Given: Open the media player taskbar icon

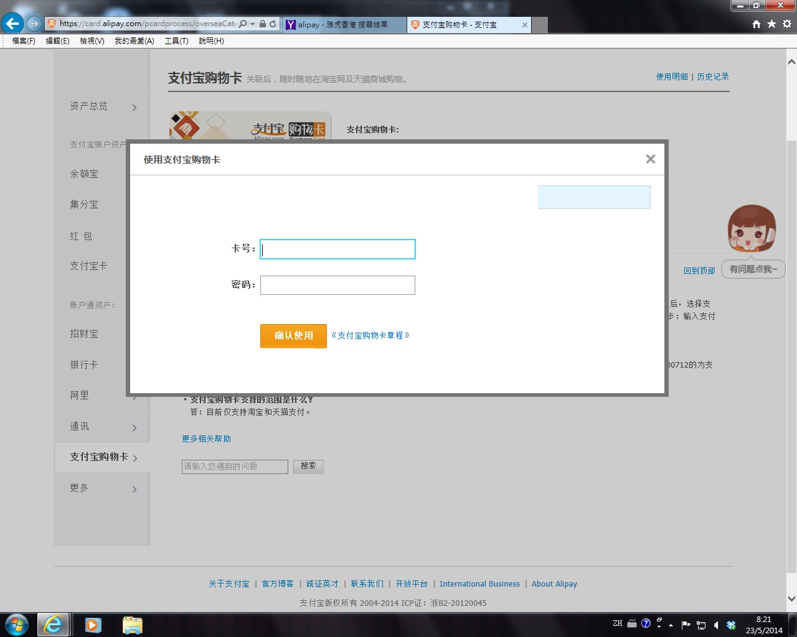Looking at the screenshot, I should (93, 625).
